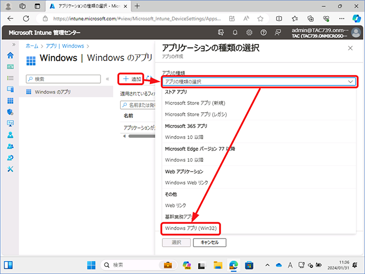Show hidden system tray icons

(267, 265)
